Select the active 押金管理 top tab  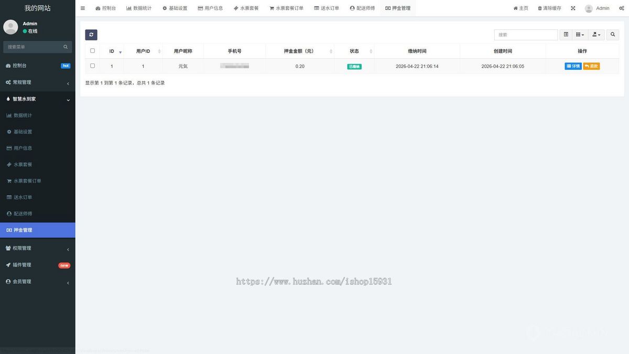[398, 8]
